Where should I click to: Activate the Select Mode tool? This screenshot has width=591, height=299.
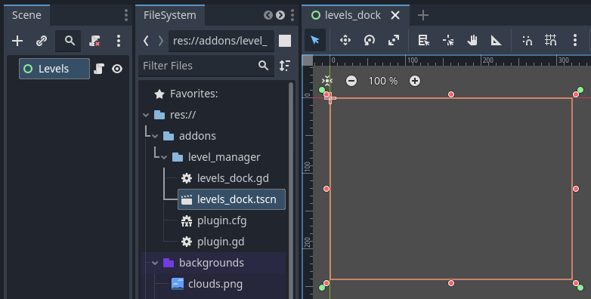pos(315,40)
